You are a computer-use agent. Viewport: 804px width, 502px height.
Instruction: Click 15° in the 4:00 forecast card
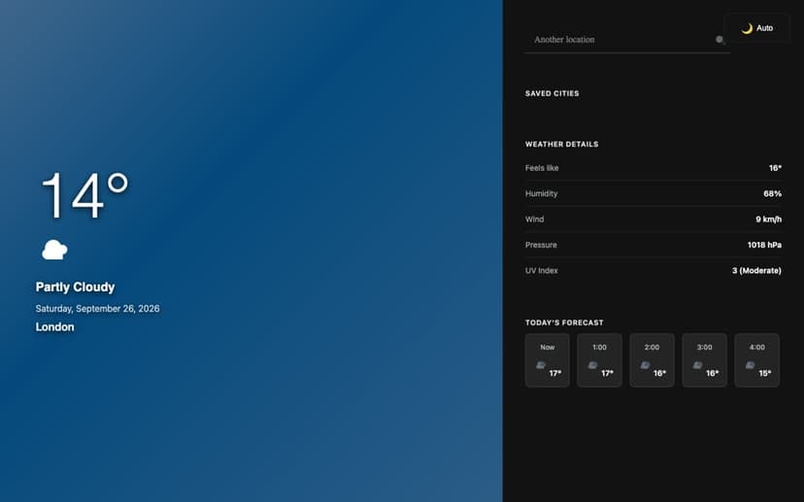click(765, 373)
